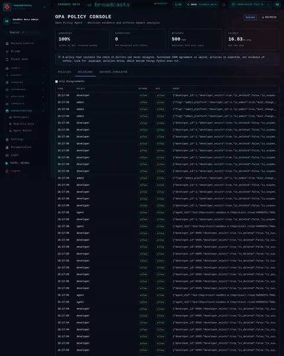
Task: Expand the Governance section chevron
Action: [x=43, y=90]
